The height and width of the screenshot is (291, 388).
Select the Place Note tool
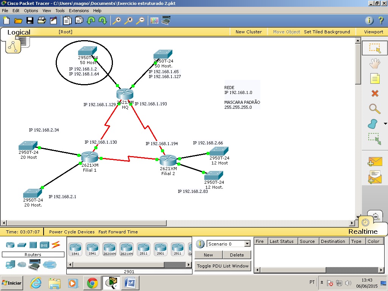(375, 79)
